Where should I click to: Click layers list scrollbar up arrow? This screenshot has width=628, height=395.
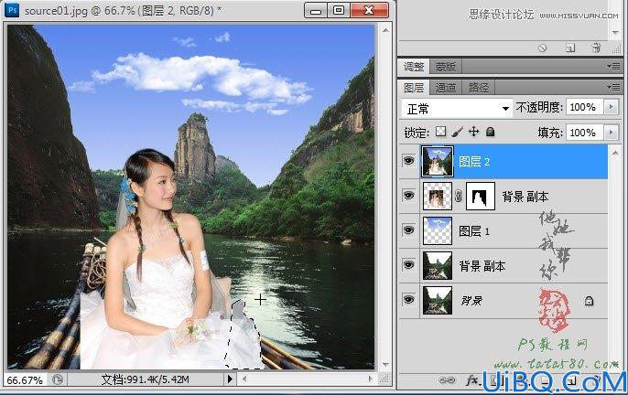pos(615,153)
